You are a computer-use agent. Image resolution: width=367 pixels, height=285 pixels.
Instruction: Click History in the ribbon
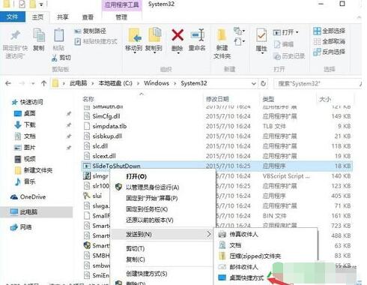coord(289,56)
